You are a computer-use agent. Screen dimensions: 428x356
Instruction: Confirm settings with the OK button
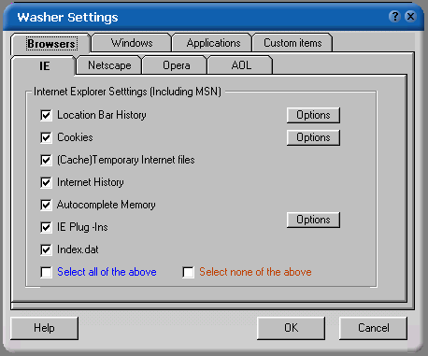click(x=291, y=328)
